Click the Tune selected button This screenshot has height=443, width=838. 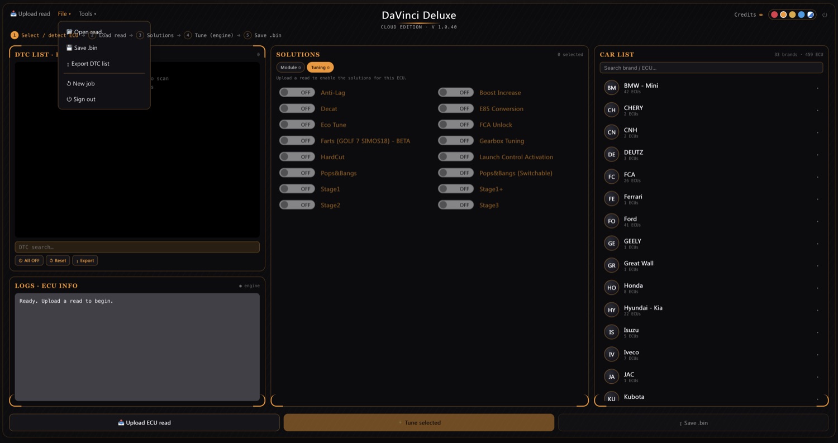[419, 423]
